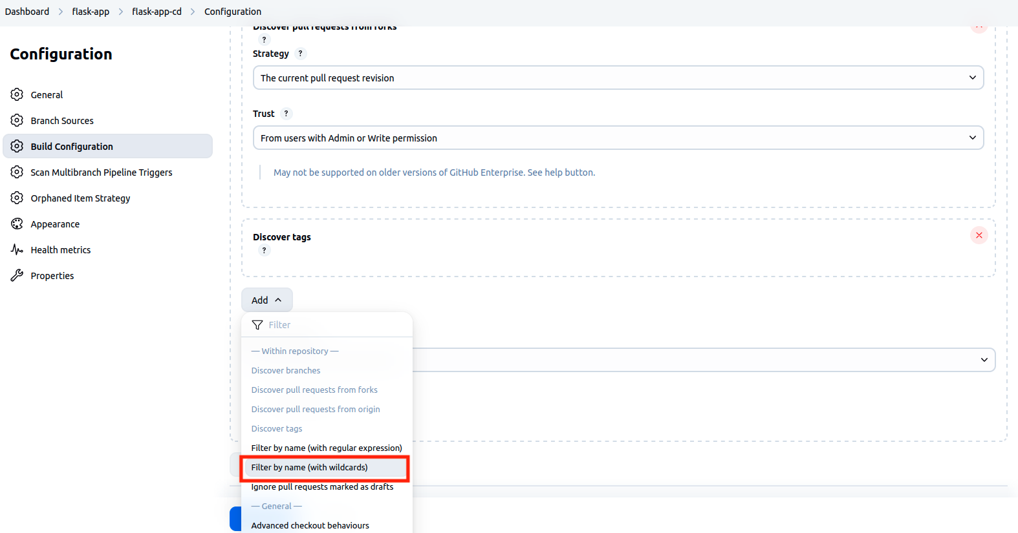Click the Properties wrench icon
1018x533 pixels.
point(17,275)
